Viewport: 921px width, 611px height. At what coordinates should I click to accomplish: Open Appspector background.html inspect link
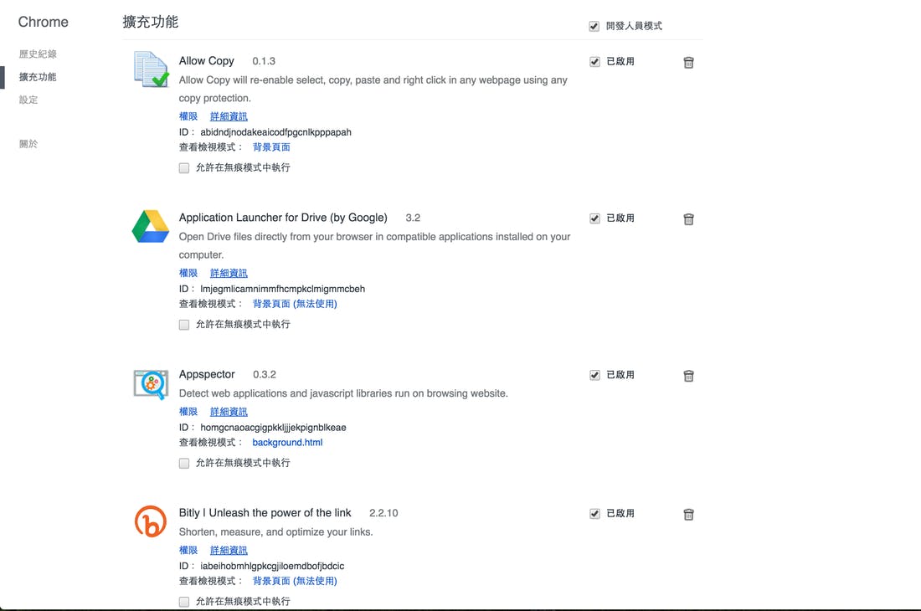click(x=287, y=443)
